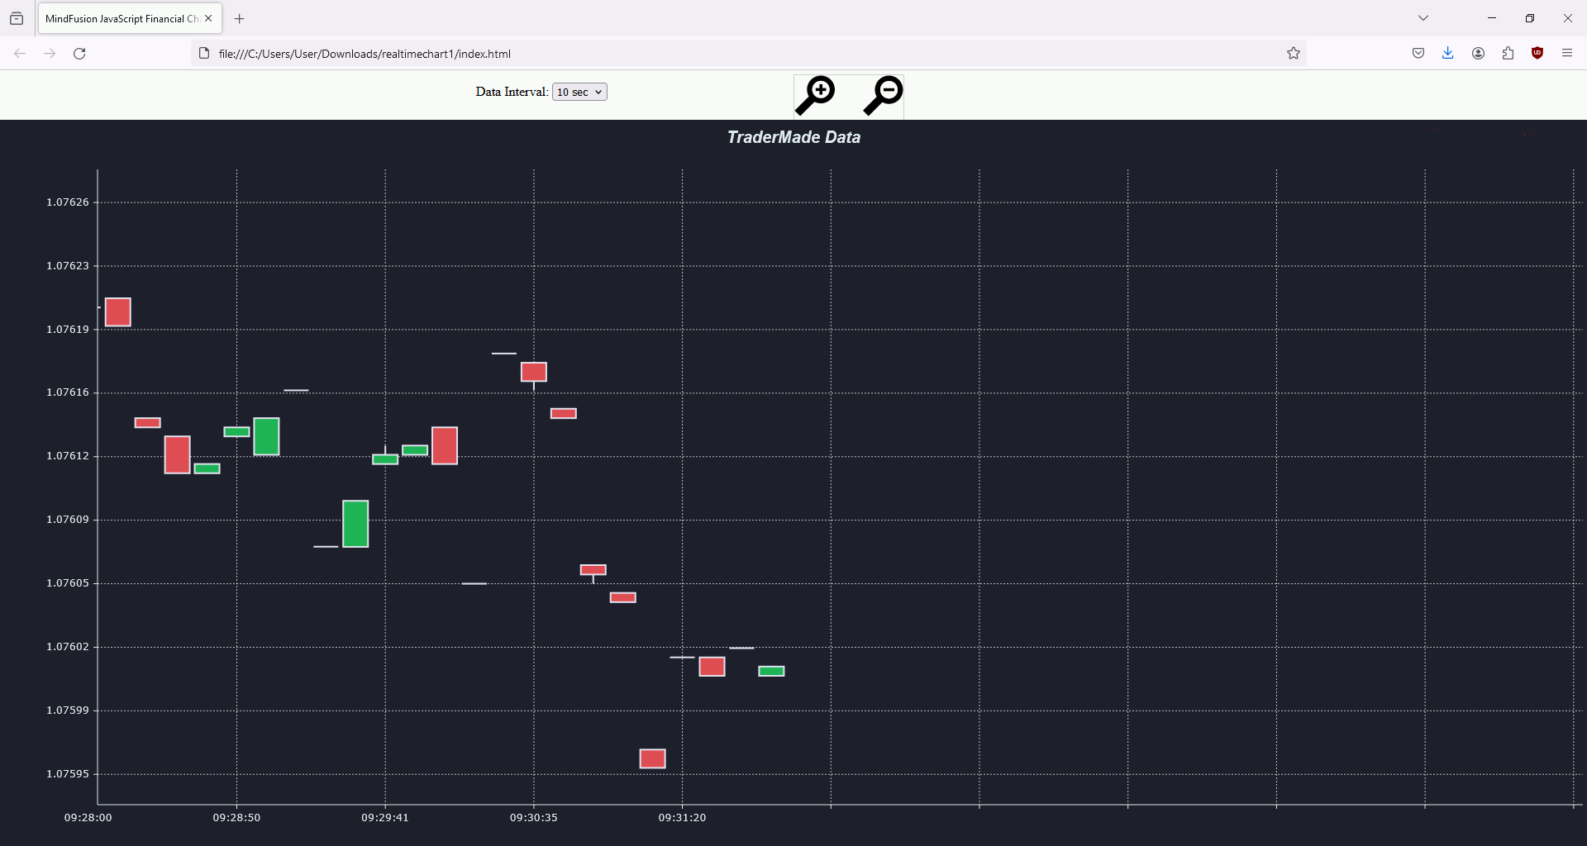This screenshot has width=1587, height=846.
Task: Click the 1.07602 y-axis label
Action: coord(68,647)
